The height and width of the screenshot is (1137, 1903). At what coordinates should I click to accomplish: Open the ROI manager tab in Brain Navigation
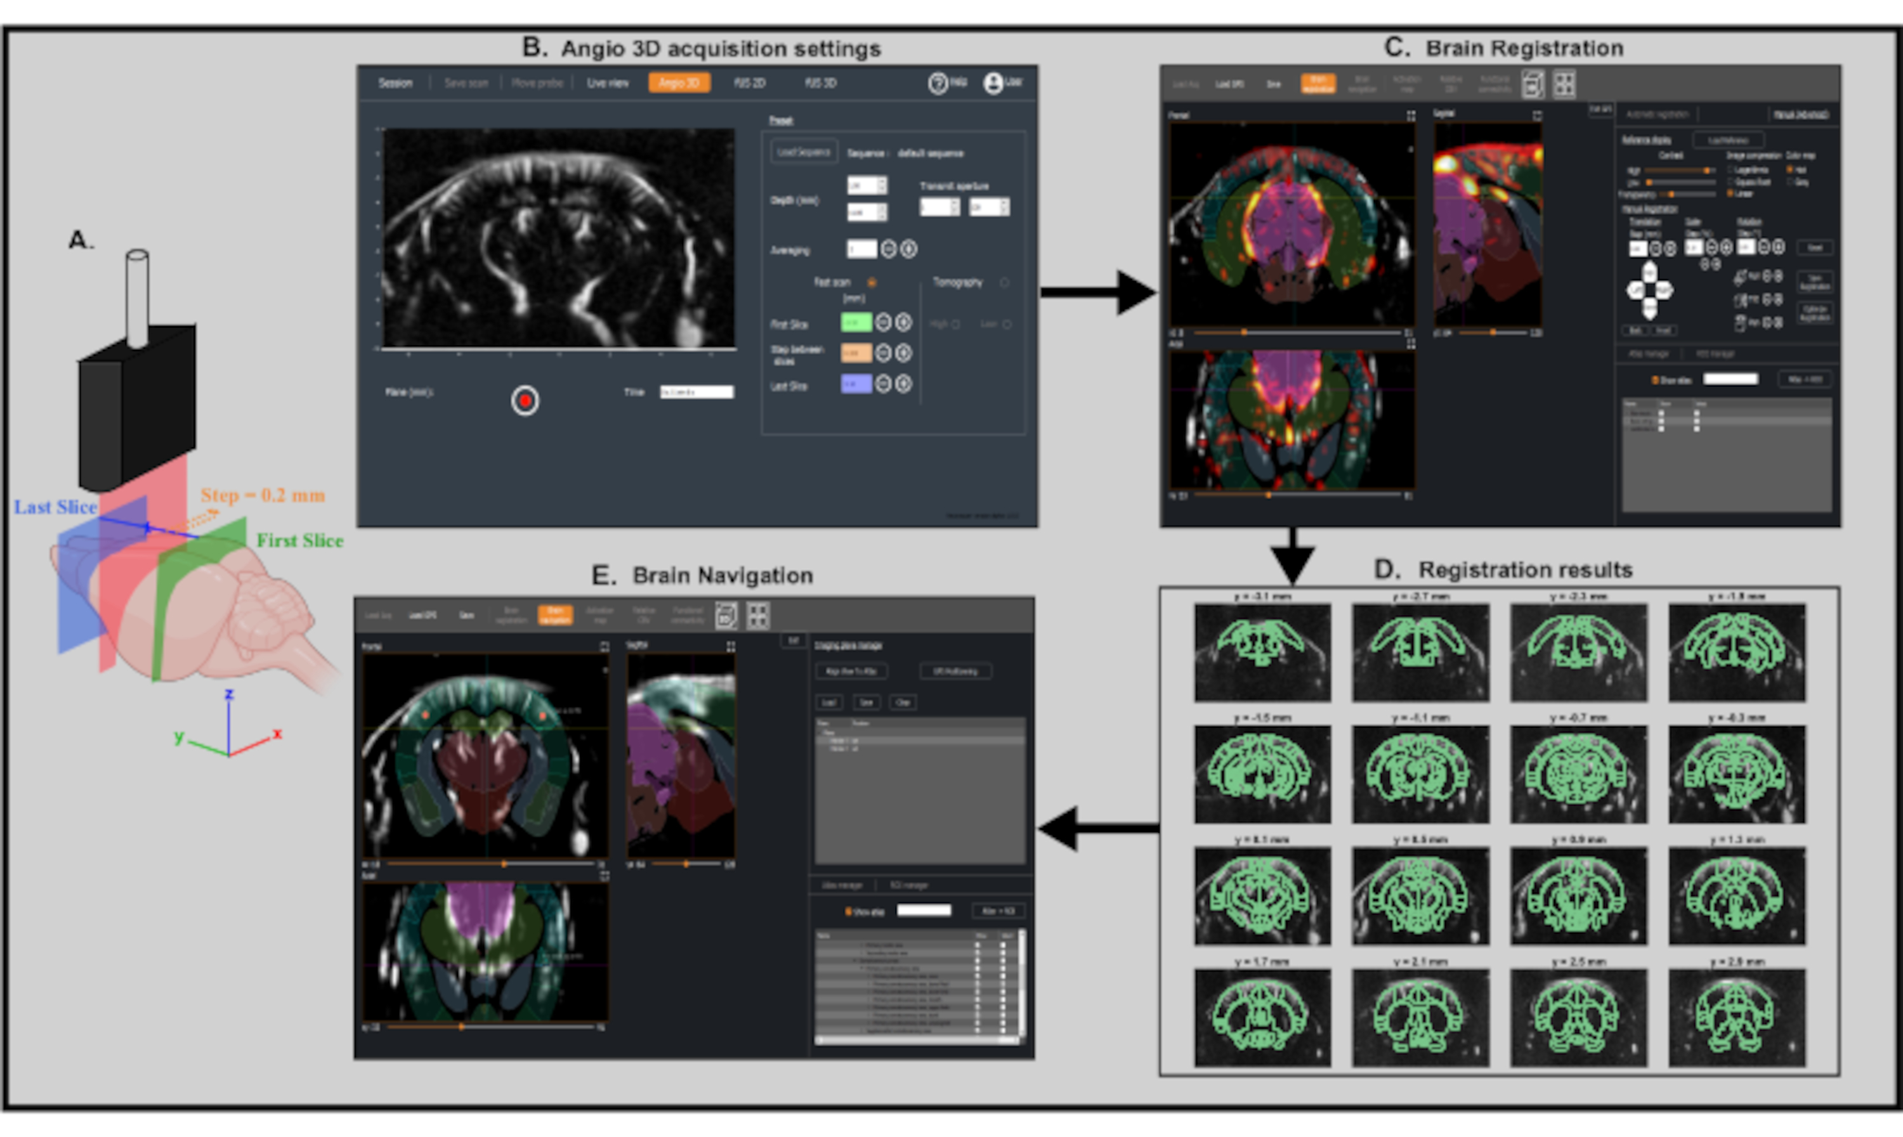908,885
